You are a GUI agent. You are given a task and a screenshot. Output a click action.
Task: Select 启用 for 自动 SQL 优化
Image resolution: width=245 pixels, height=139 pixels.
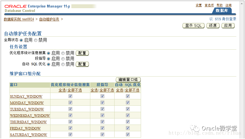click(x=48, y=64)
